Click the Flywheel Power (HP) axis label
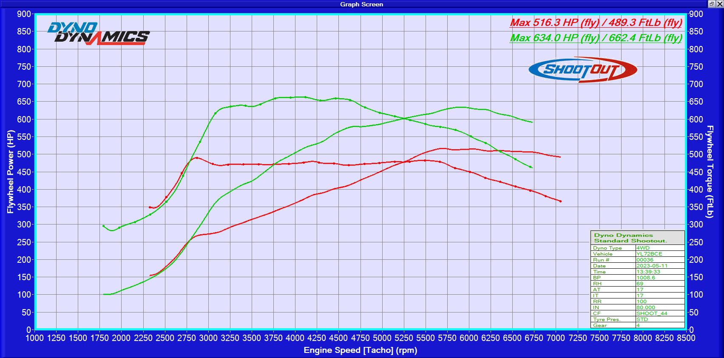 coord(11,172)
